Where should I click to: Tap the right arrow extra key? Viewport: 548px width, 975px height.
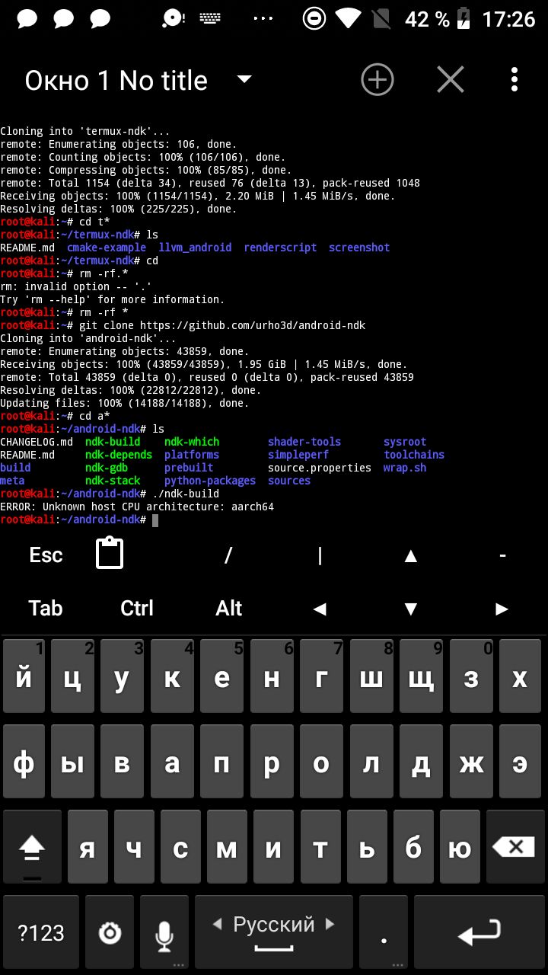tap(502, 609)
